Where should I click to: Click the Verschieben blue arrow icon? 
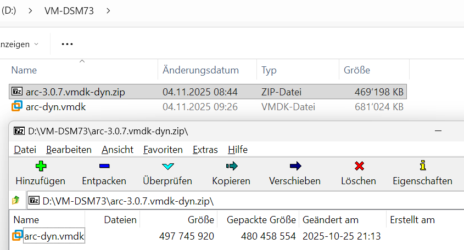pos(295,166)
